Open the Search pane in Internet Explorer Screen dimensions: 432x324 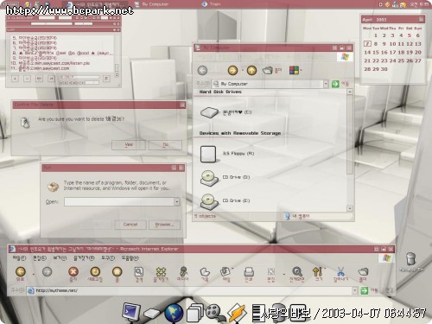click(139, 271)
